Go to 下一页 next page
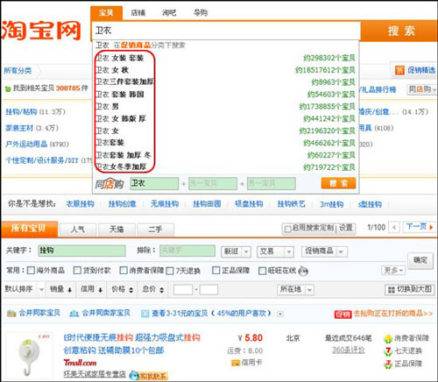This screenshot has height=382, width=438. pyautogui.click(x=420, y=227)
